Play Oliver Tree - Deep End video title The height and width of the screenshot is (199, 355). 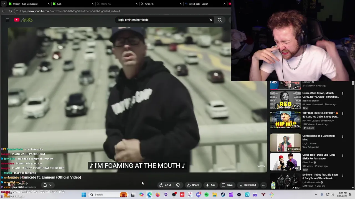[x=319, y=157]
